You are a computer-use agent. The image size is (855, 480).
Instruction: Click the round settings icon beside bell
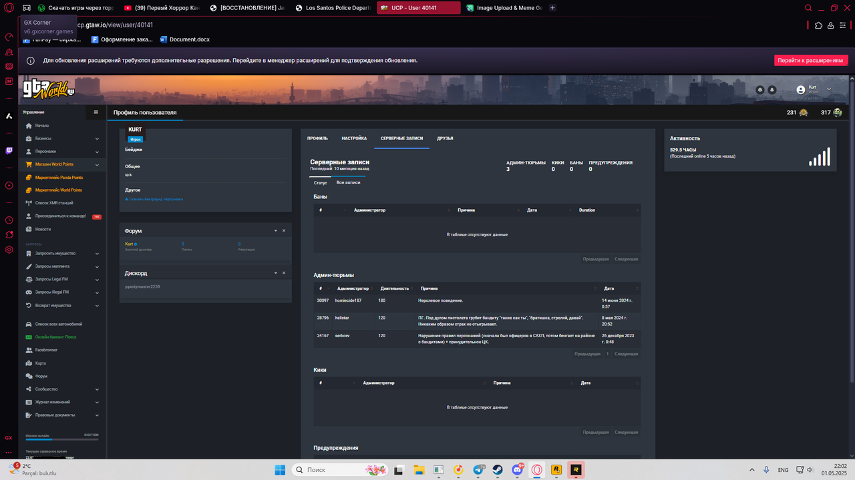[760, 89]
